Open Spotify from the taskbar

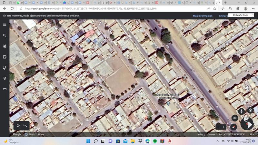pos(155,141)
